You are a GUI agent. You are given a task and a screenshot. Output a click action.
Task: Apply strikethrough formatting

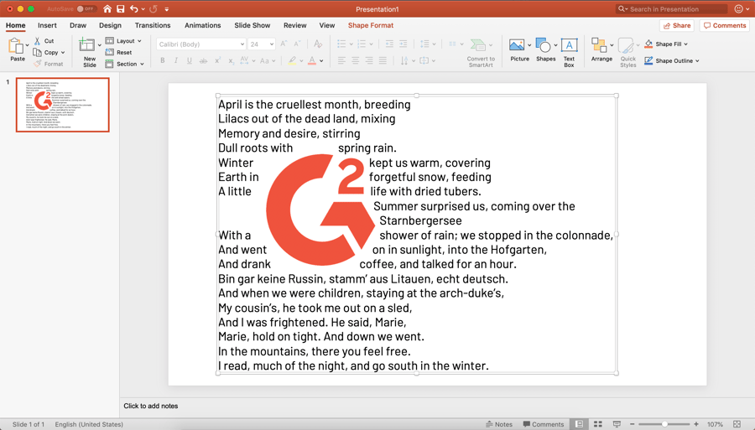(203, 60)
